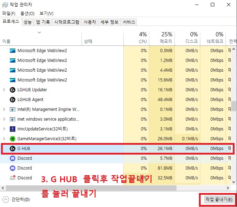Switch to the 사용자 tab
Viewport: 237px width, 207px height.
point(90,22)
